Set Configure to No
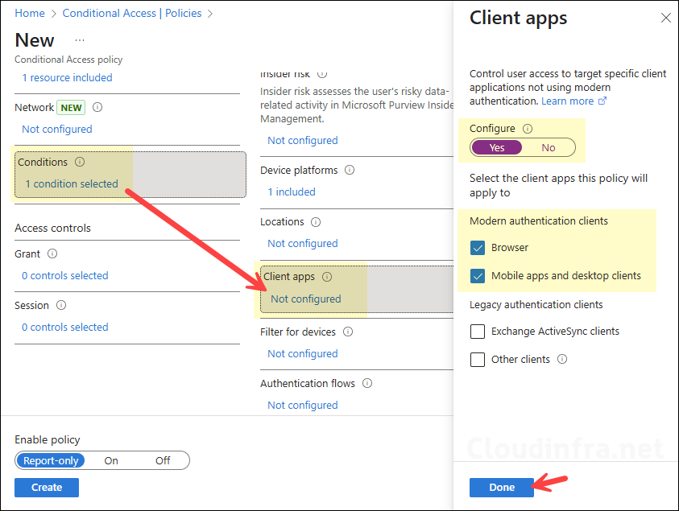The width and height of the screenshot is (679, 511). [547, 147]
